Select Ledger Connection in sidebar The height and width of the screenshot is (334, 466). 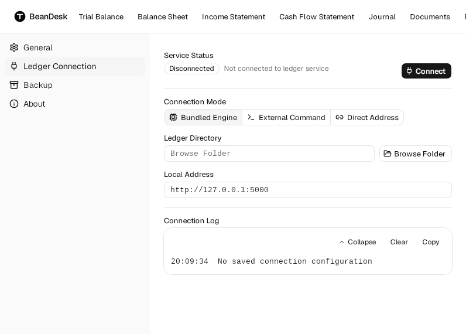[x=75, y=66]
